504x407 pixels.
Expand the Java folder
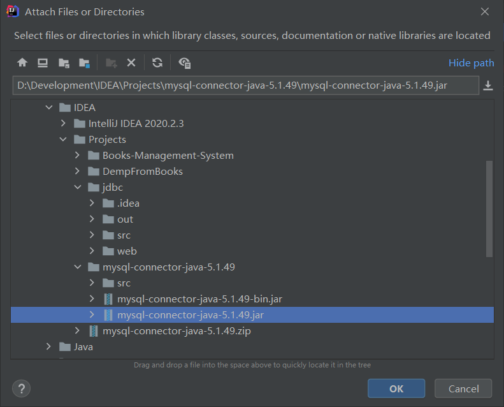(x=48, y=346)
